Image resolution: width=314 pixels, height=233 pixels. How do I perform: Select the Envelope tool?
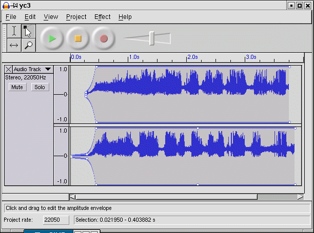[x=28, y=31]
